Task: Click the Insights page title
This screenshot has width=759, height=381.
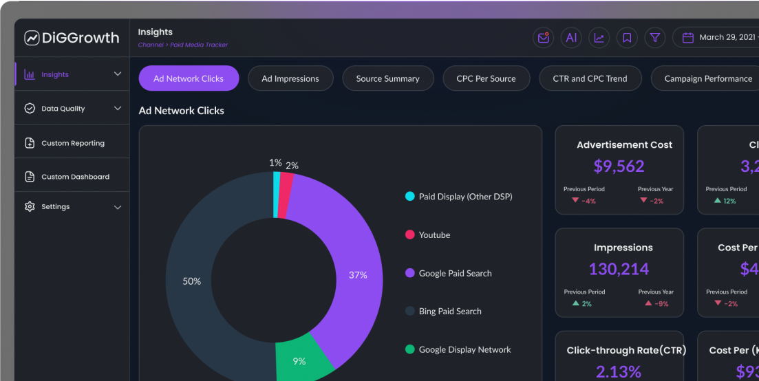Action: (156, 32)
